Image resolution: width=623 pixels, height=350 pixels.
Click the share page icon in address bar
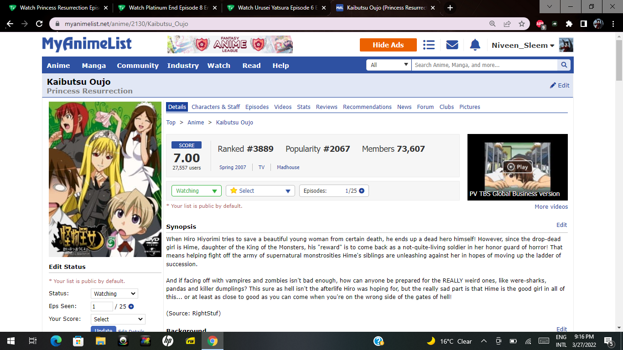click(507, 24)
